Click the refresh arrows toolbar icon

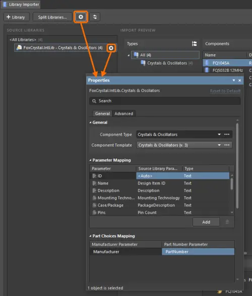coord(95,17)
